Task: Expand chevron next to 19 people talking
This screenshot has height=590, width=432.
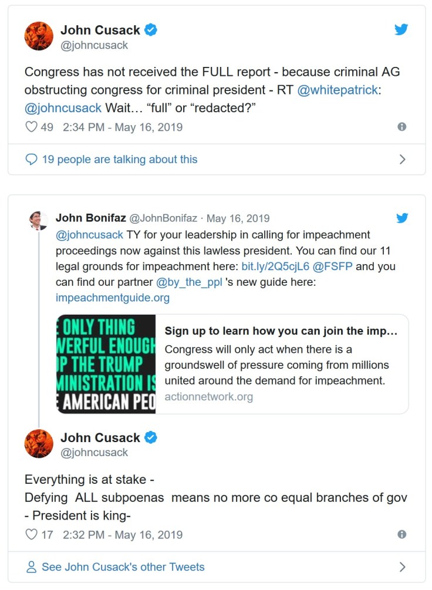Action: click(x=402, y=159)
